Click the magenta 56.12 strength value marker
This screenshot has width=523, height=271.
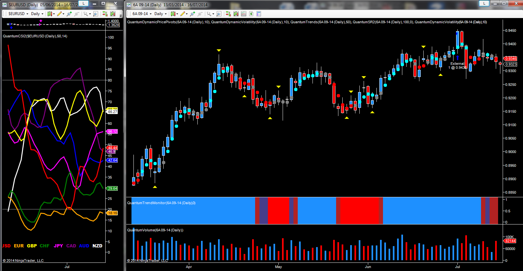112,131
